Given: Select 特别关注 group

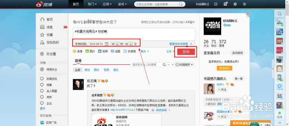Looking at the screenshot, I should tap(49, 70).
